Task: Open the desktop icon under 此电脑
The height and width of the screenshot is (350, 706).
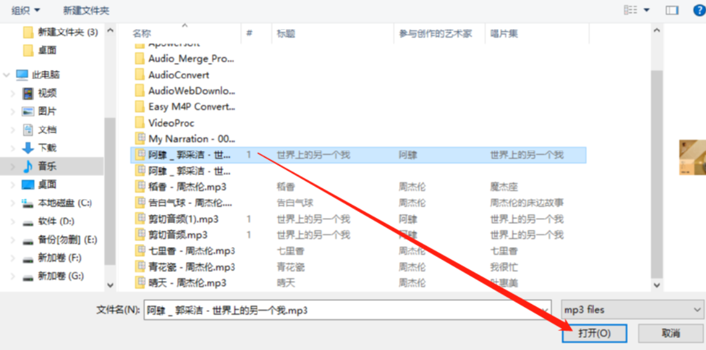Action: click(28, 184)
